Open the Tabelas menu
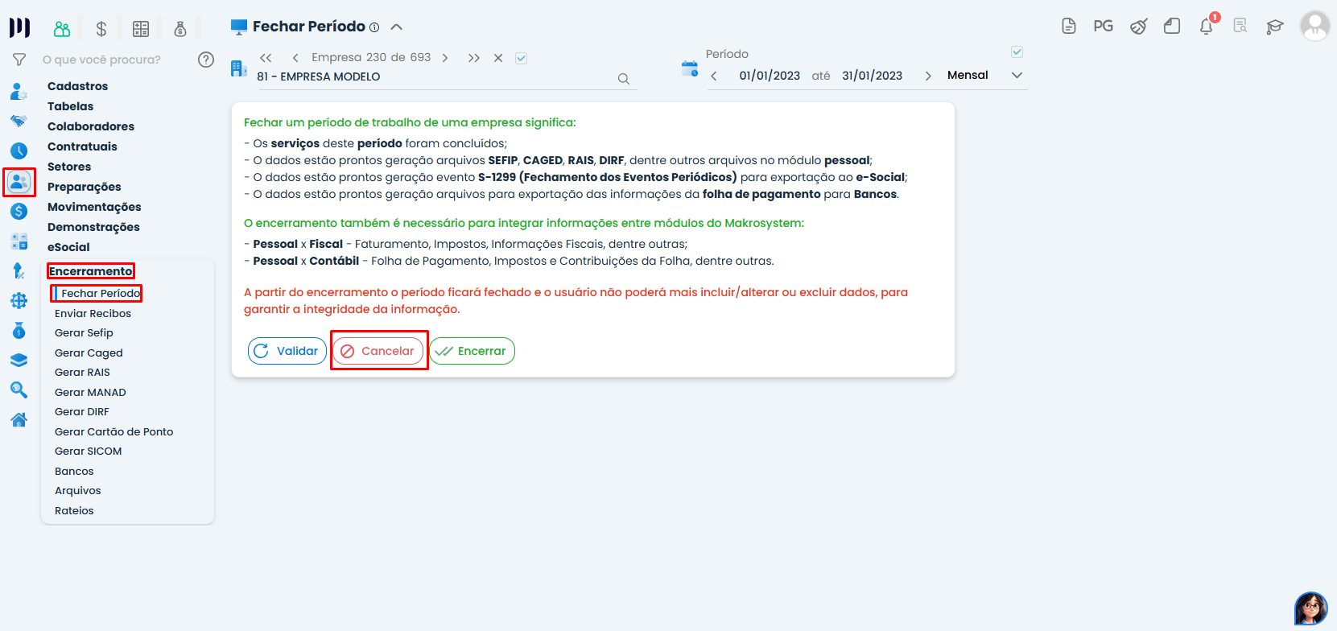Image resolution: width=1337 pixels, height=631 pixels. 70,106
